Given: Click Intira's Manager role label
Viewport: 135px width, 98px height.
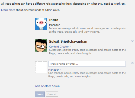Looking at the screenshot, I should pyautogui.click(x=54, y=25).
